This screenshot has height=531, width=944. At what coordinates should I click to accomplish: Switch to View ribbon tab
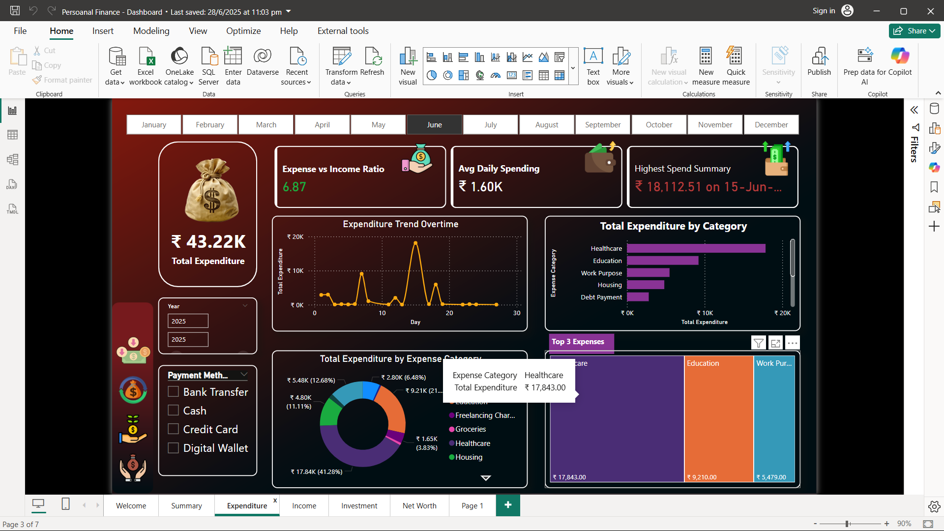(198, 31)
